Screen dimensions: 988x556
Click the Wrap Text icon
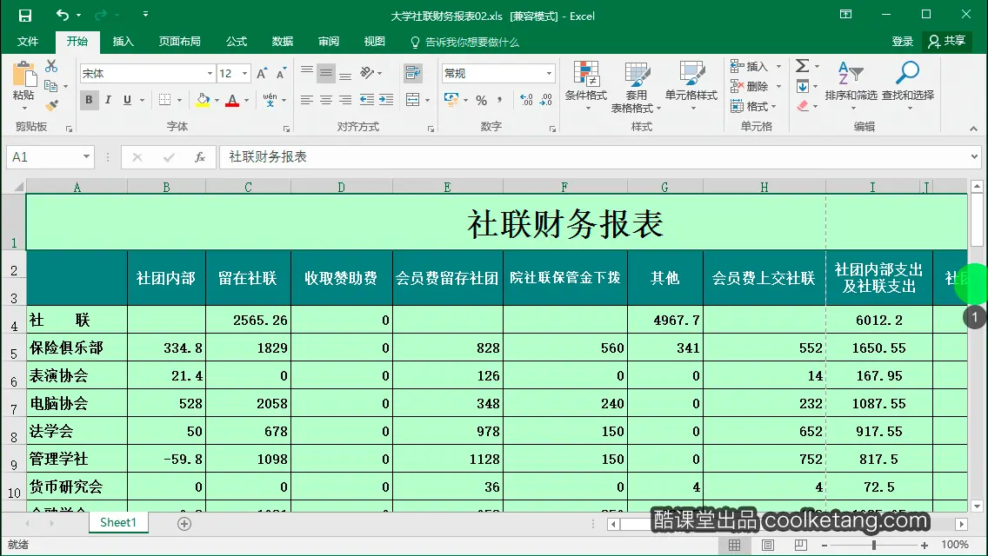[x=413, y=73]
